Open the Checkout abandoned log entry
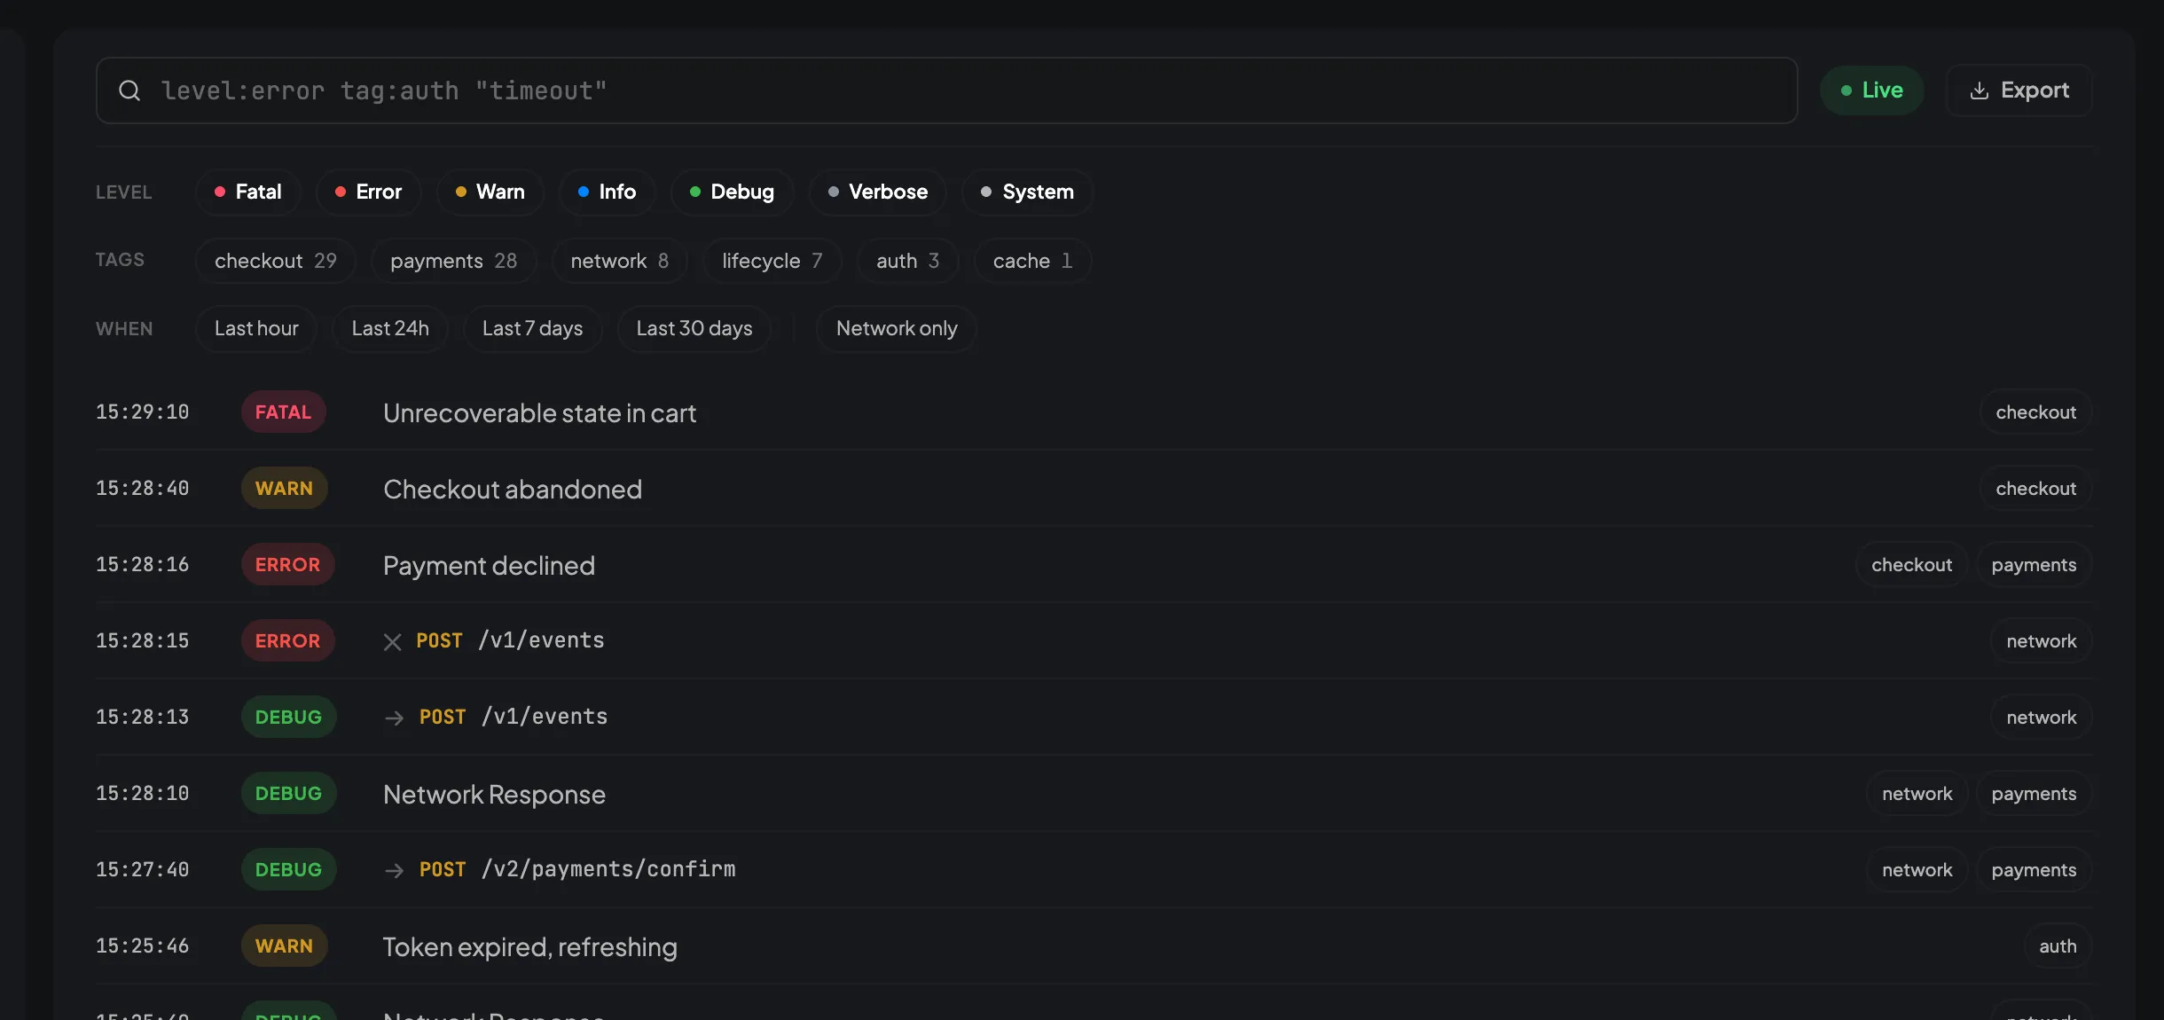2164x1020 pixels. (x=1094, y=489)
